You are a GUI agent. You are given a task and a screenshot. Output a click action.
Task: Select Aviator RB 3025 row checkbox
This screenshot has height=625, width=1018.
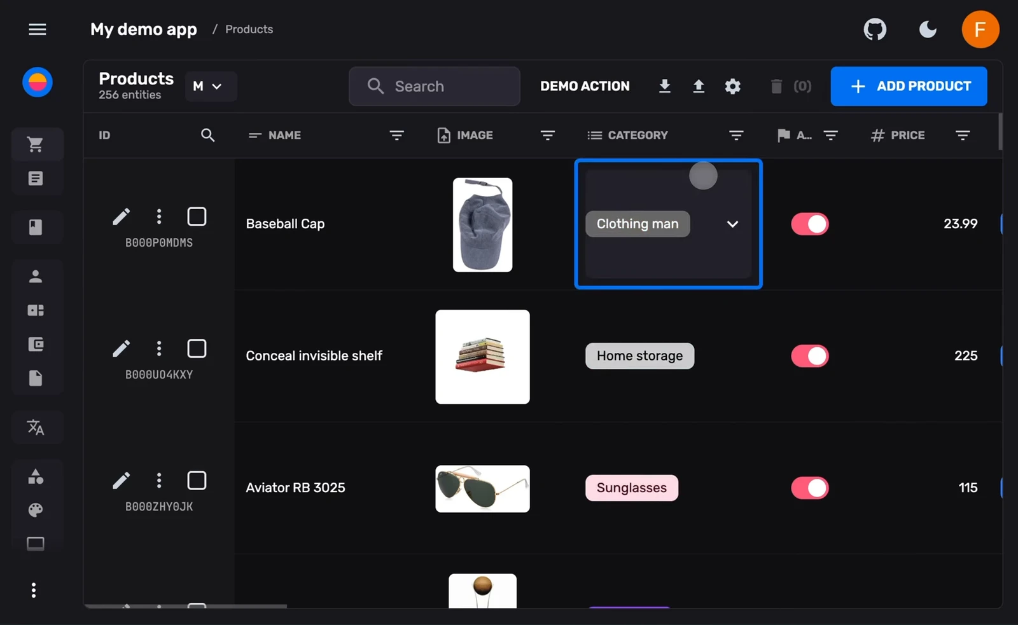click(197, 481)
